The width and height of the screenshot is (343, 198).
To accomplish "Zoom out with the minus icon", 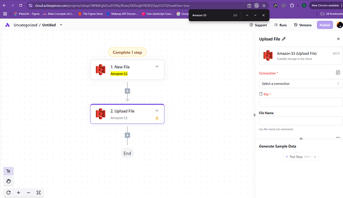I will [x=28, y=193].
